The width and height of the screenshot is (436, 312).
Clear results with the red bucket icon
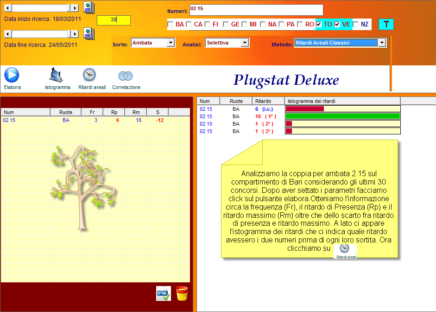pos(182,293)
